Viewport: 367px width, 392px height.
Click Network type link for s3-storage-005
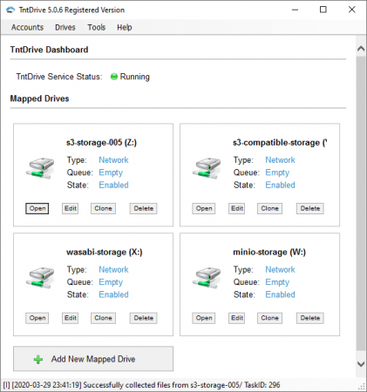pos(113,160)
